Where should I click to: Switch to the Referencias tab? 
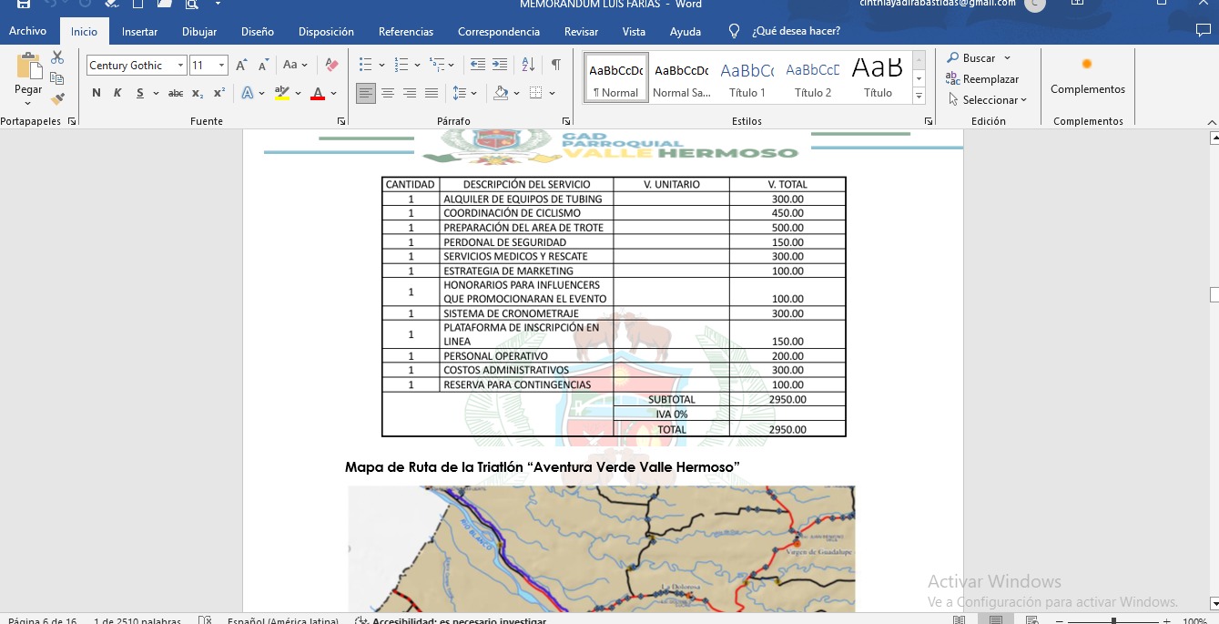pyautogui.click(x=406, y=32)
